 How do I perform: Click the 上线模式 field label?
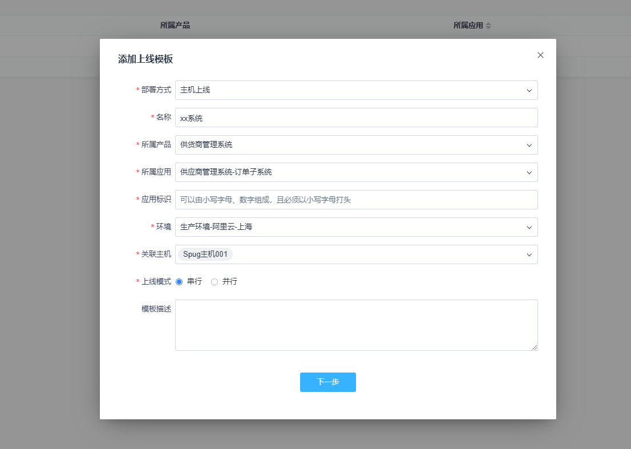point(156,282)
